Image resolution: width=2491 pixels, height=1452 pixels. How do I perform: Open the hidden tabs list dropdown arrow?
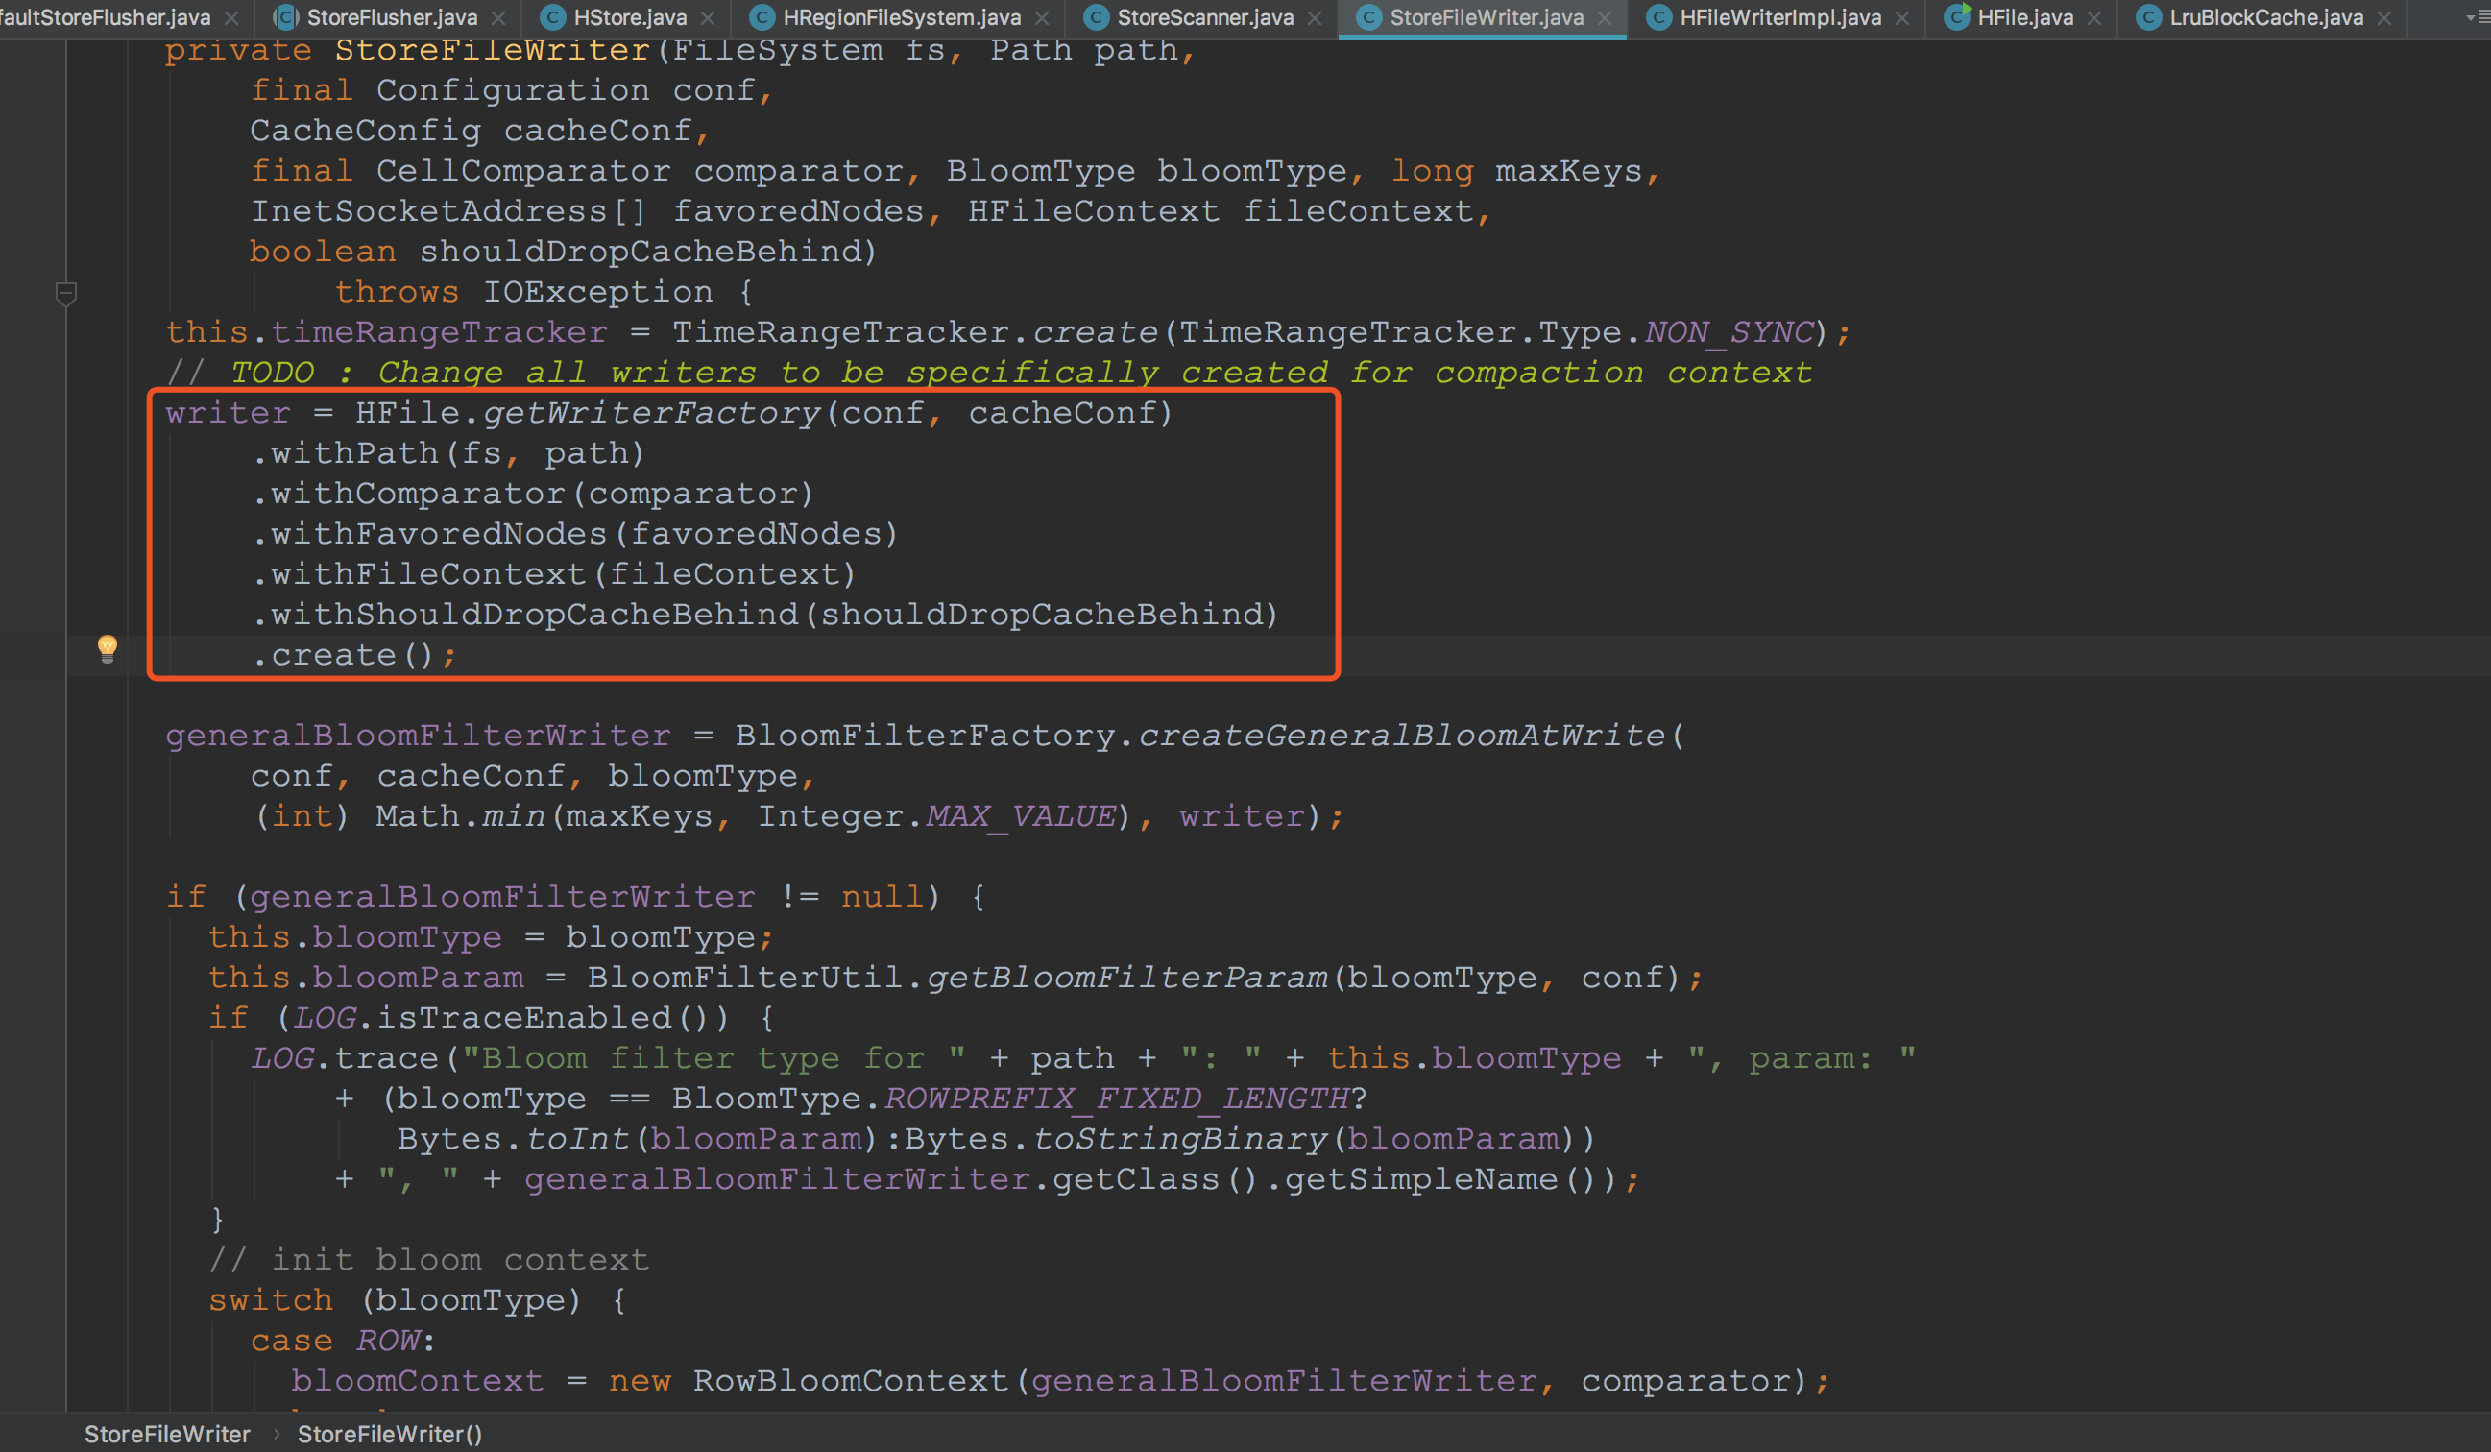[x=2470, y=18]
